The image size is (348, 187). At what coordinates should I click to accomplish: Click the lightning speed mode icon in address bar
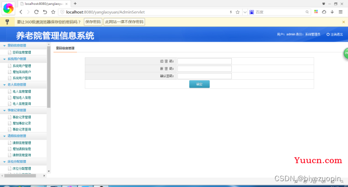coord(231,12)
